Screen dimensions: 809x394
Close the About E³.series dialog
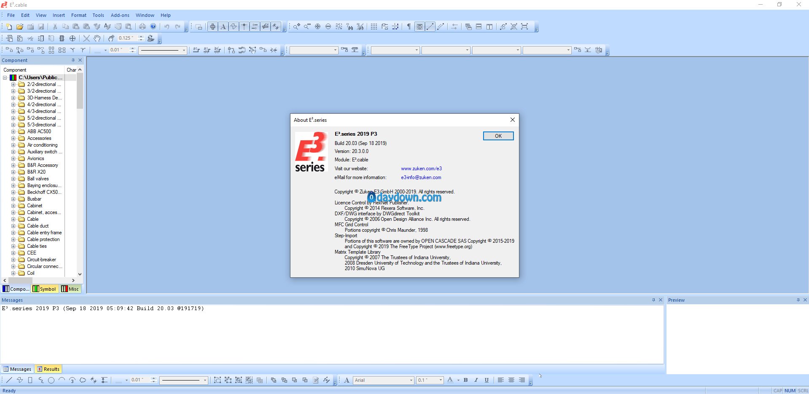513,120
